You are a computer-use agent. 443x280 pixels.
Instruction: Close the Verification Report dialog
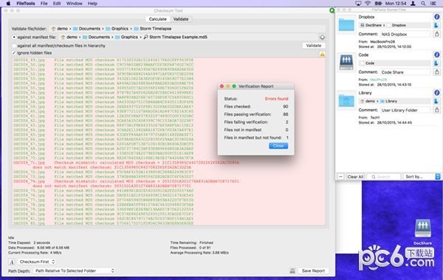(x=278, y=146)
